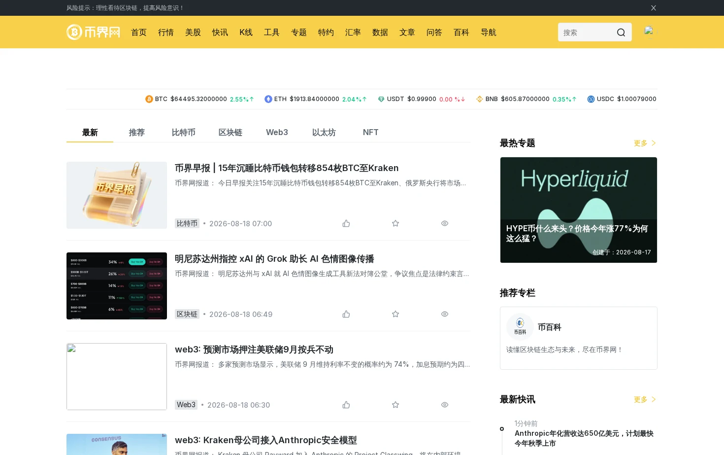724x455 pixels.
Task: Favorite the 币界早报 article with the star icon
Action: tap(395, 223)
